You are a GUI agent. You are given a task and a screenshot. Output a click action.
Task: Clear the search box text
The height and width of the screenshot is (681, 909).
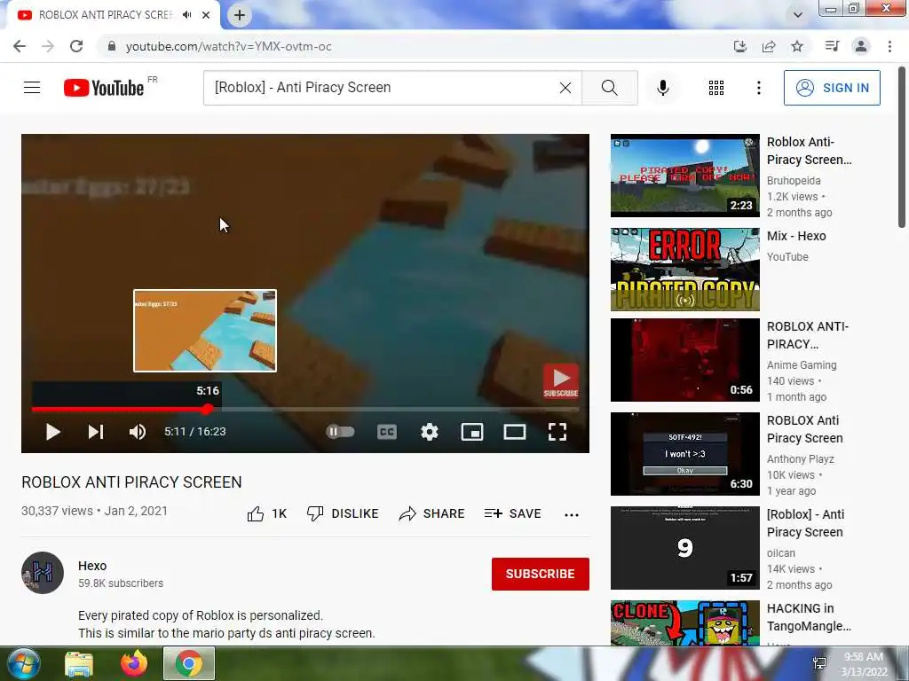[x=565, y=88]
